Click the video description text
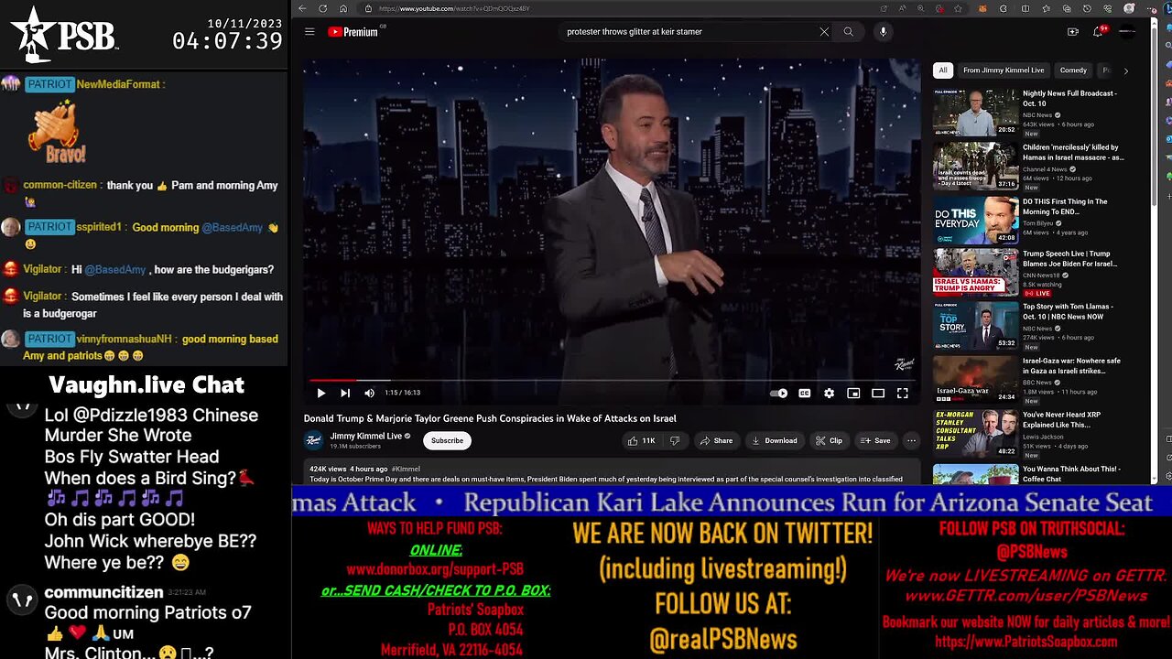The width and height of the screenshot is (1172, 659). [606, 479]
